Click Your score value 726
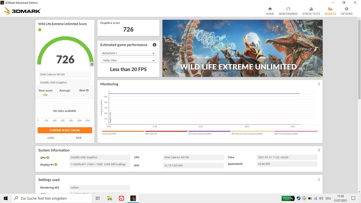Screen dimensions: 361x203 coord(45,95)
